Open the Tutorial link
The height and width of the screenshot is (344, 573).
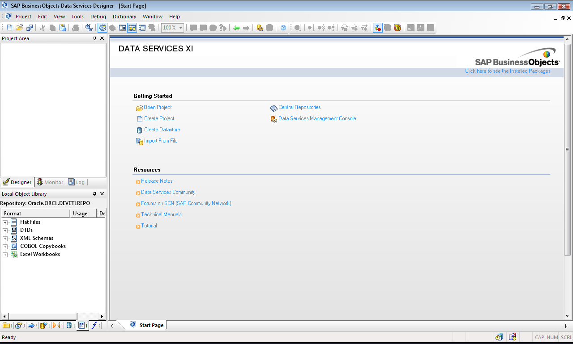(149, 226)
